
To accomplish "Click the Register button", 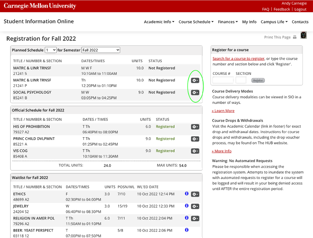I will [x=258, y=80].
